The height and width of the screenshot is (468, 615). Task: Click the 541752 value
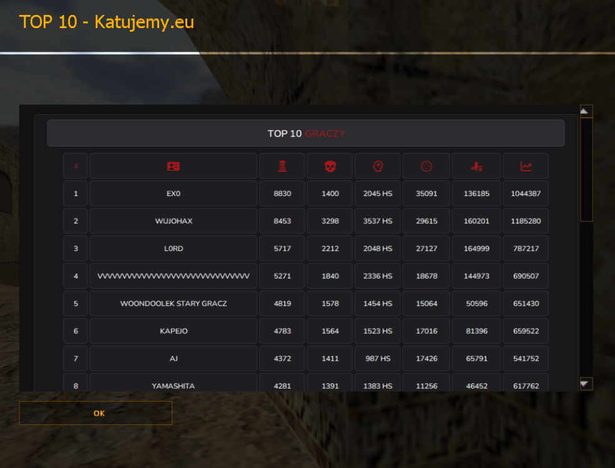(x=526, y=358)
